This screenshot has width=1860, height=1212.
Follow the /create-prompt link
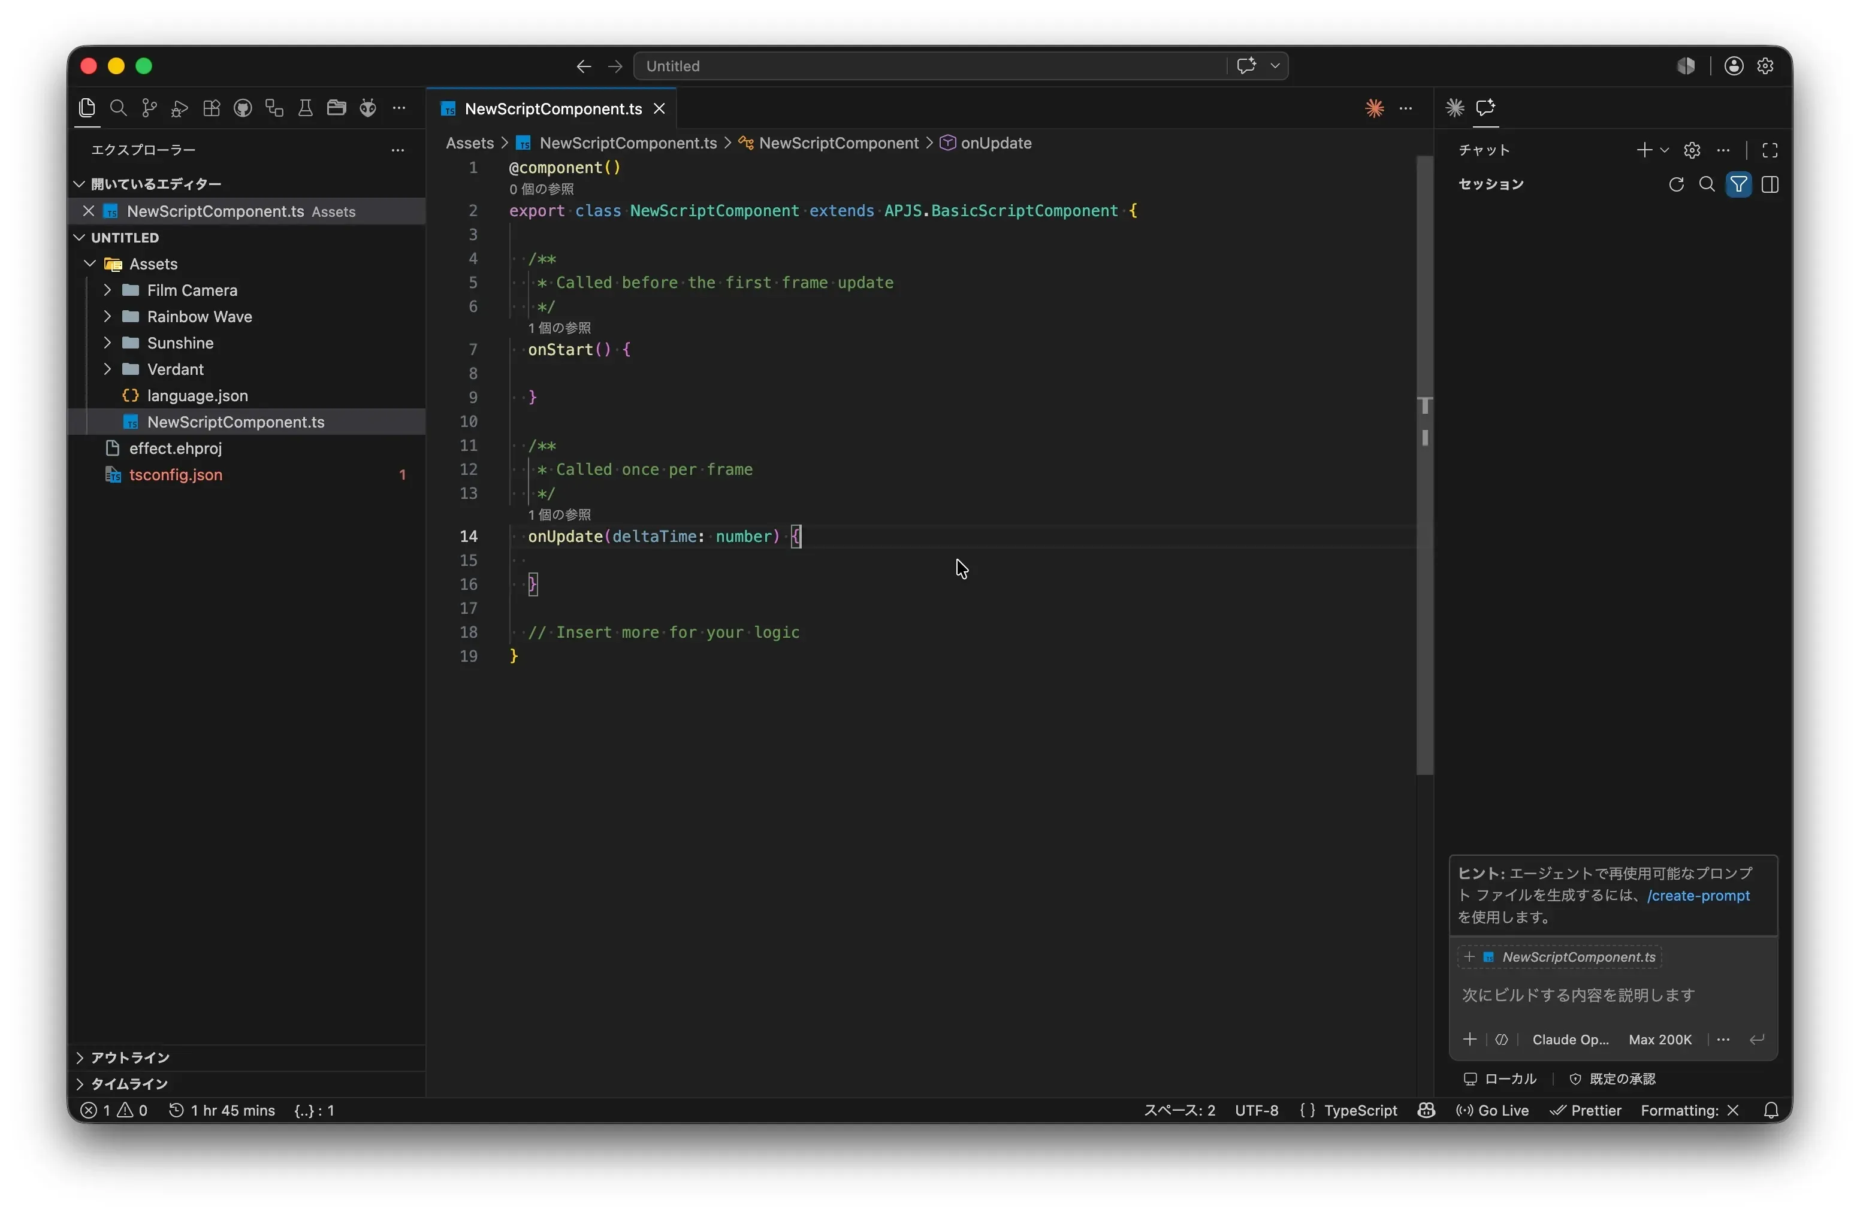click(x=1698, y=896)
